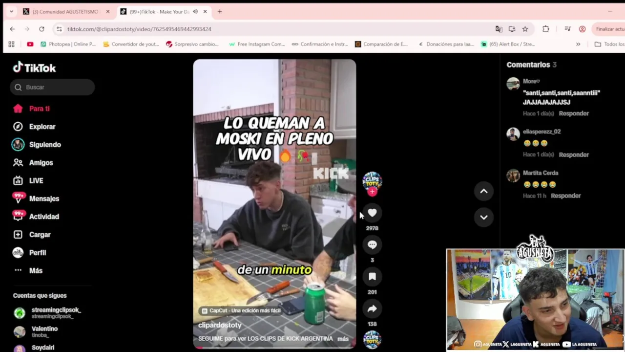
Task: Mute the TikTok tab speaker icon
Action: pyautogui.click(x=195, y=12)
